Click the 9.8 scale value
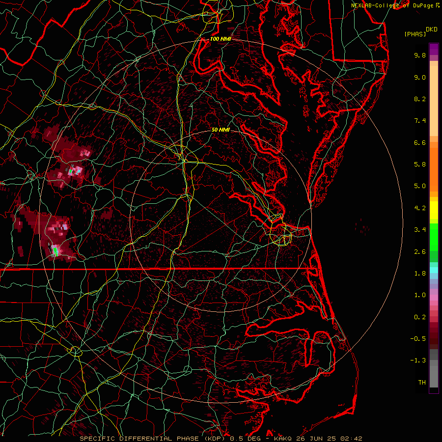The width and height of the screenshot is (442, 442). (x=420, y=55)
